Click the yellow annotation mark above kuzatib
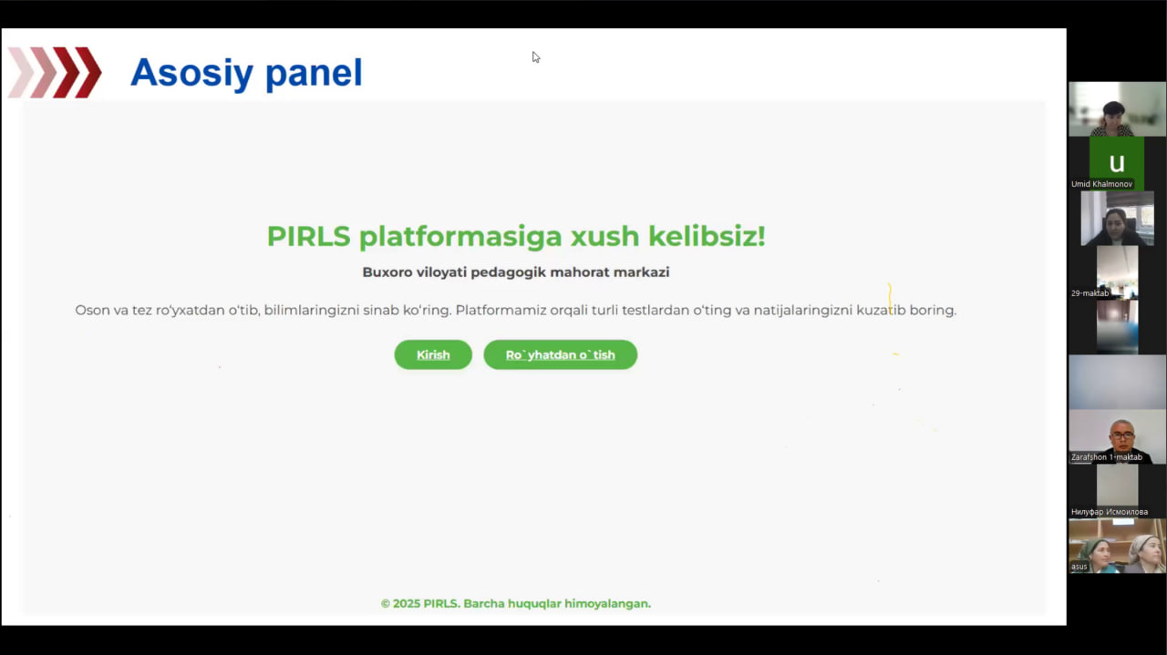 point(890,293)
